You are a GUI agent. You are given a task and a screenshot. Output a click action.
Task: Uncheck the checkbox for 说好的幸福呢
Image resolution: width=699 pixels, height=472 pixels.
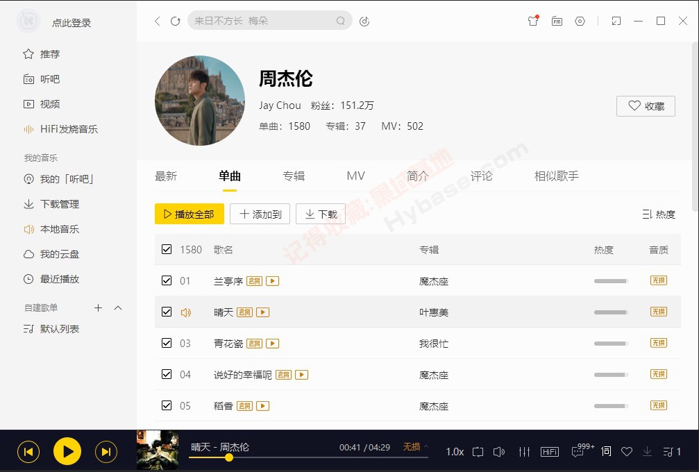167,374
